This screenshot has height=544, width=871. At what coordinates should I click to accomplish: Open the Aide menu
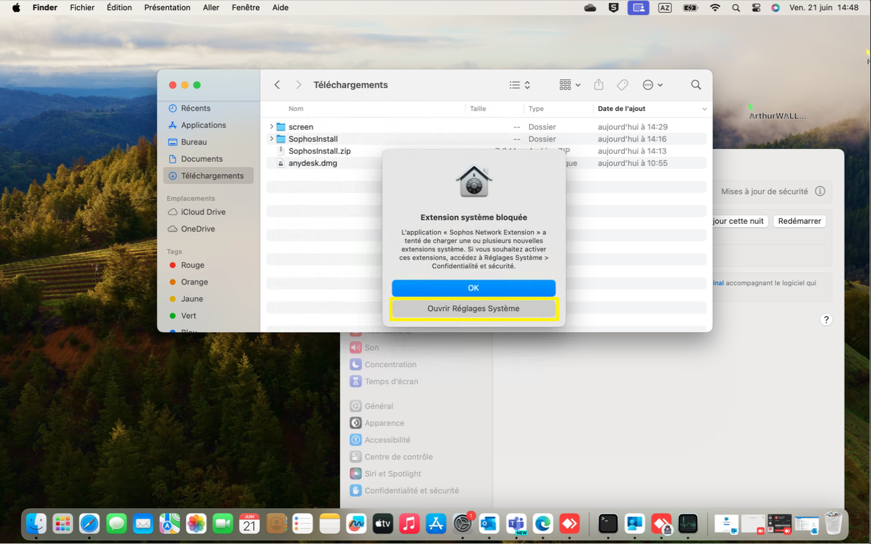pos(280,8)
